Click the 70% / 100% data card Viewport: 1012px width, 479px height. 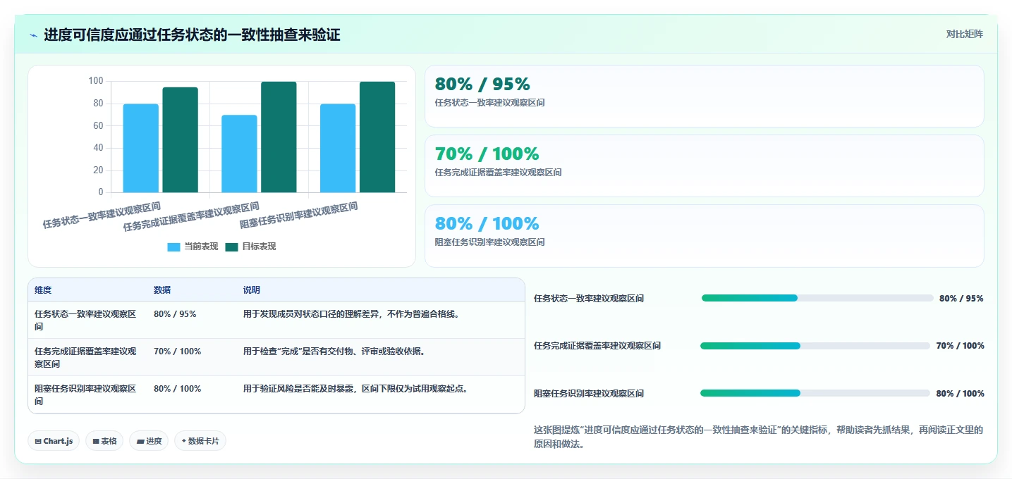click(x=704, y=166)
